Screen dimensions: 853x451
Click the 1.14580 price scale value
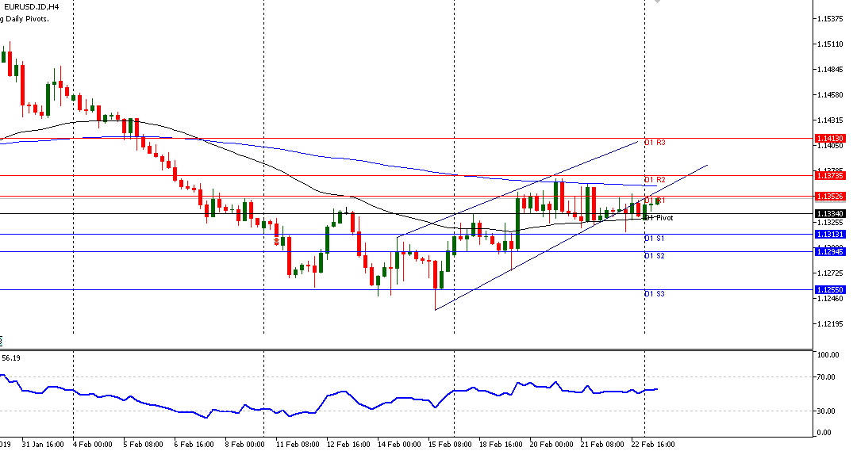(x=830, y=95)
